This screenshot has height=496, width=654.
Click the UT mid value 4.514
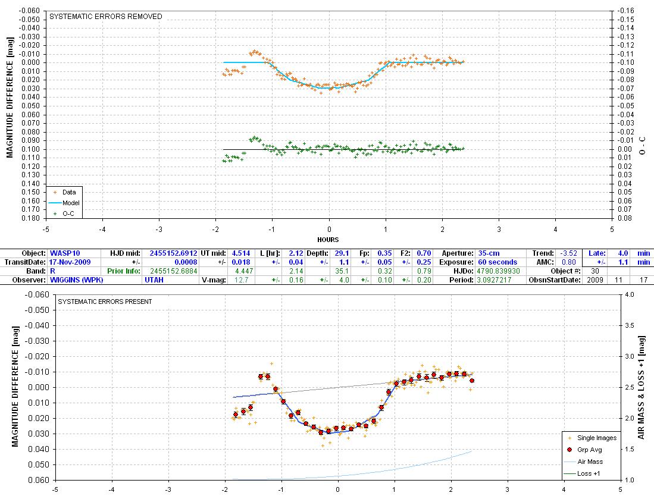pyautogui.click(x=240, y=253)
